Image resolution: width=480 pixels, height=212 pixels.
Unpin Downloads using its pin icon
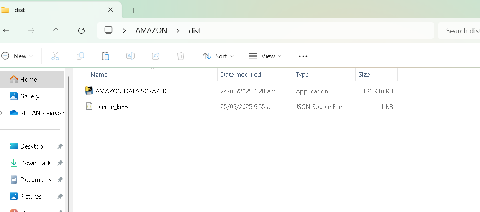60,163
